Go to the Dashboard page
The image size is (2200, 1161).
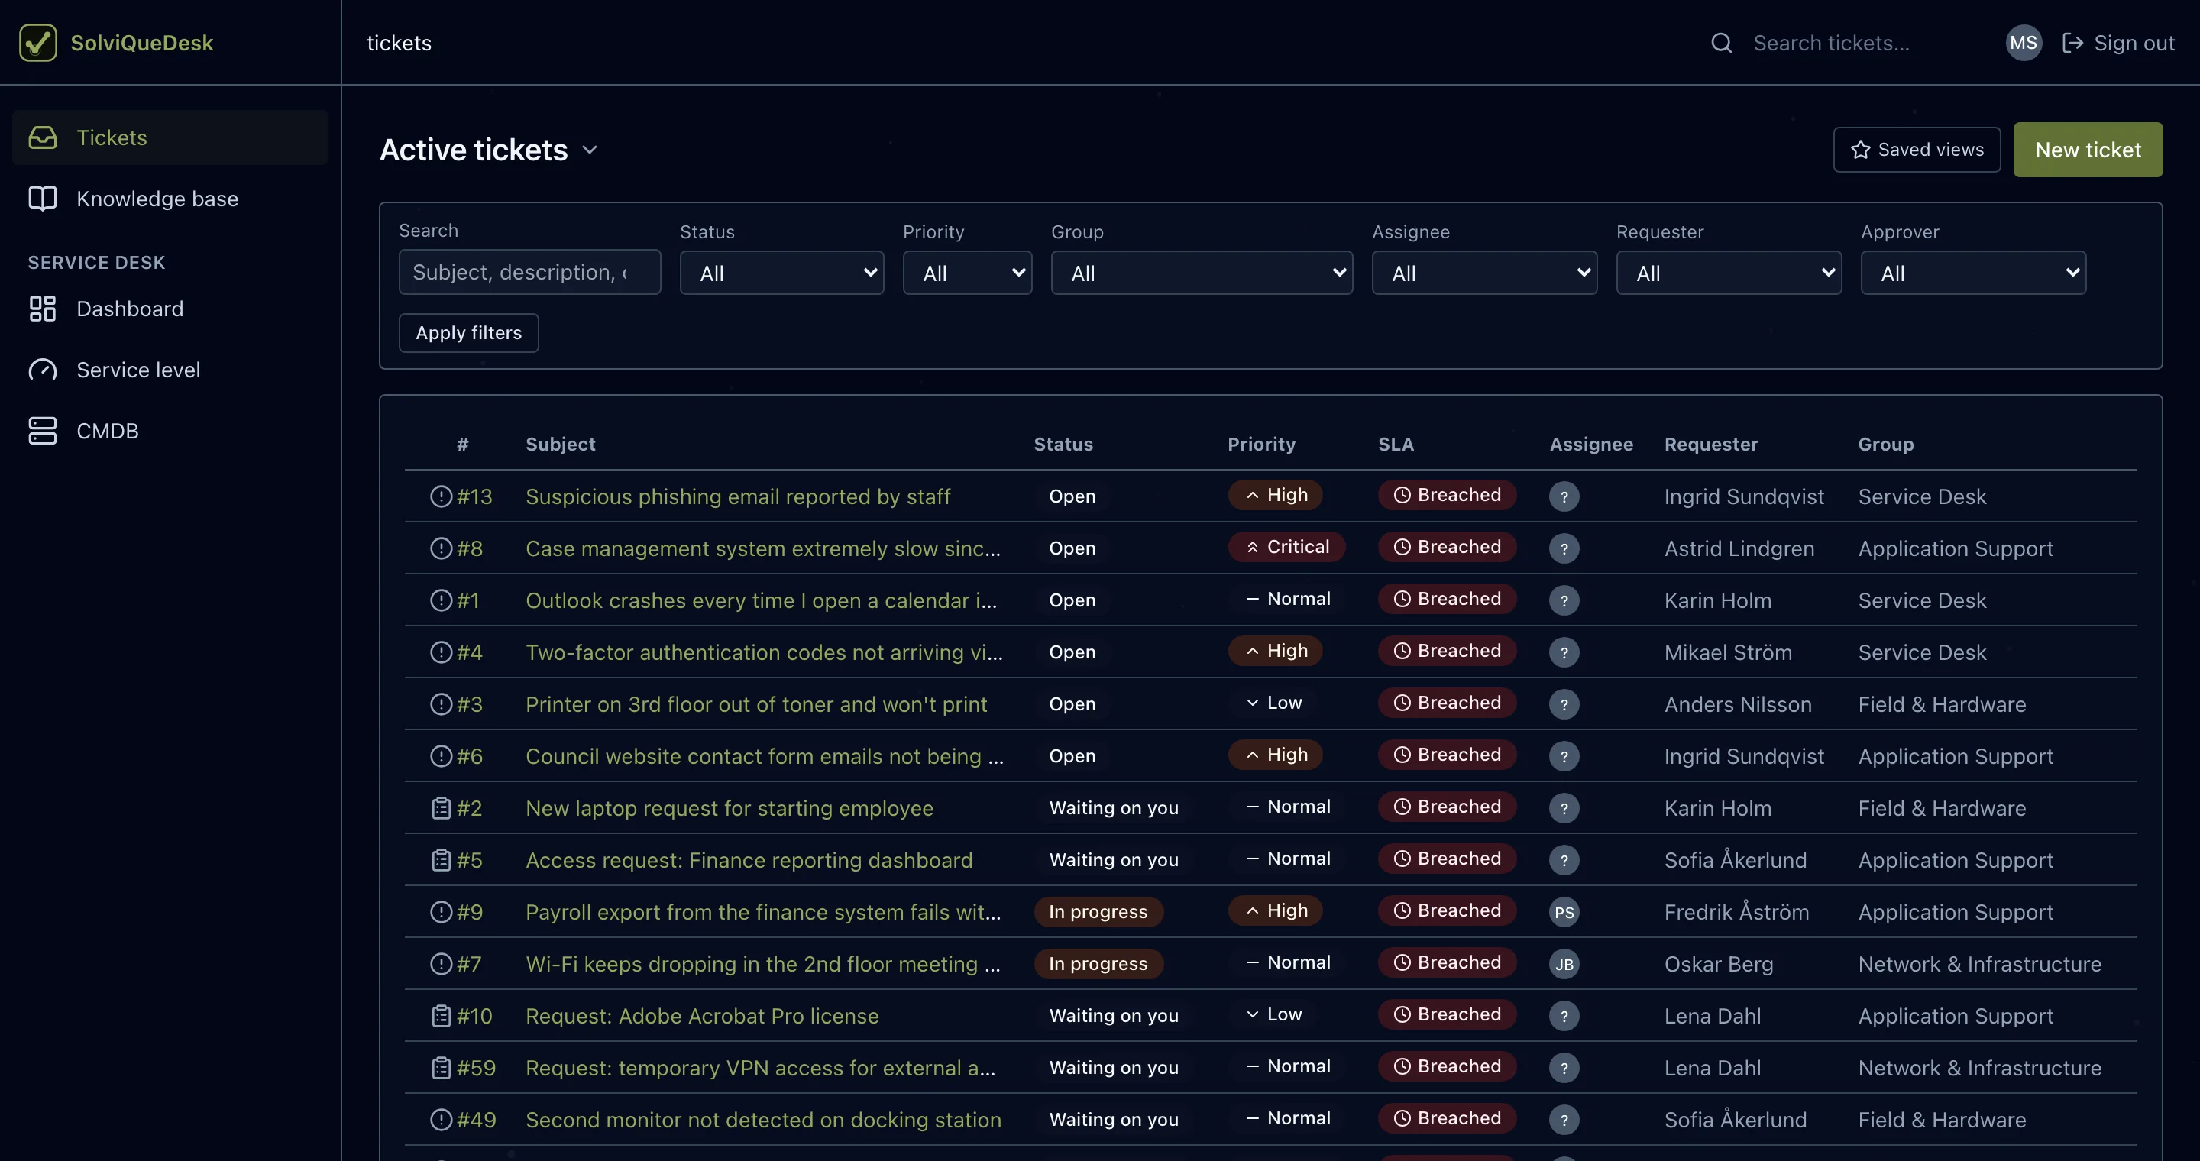coord(170,309)
